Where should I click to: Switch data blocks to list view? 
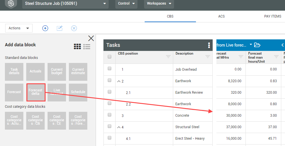(87, 47)
